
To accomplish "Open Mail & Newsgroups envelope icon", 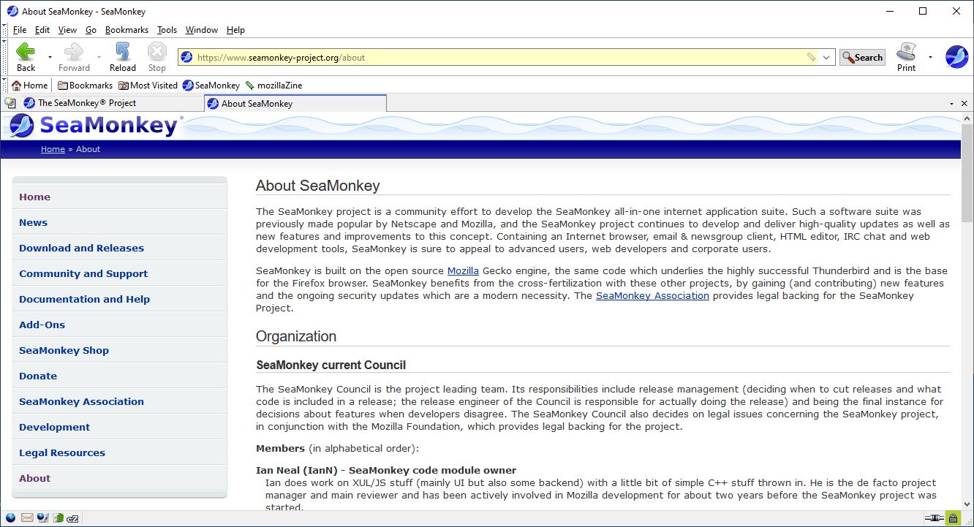I will tap(27, 518).
